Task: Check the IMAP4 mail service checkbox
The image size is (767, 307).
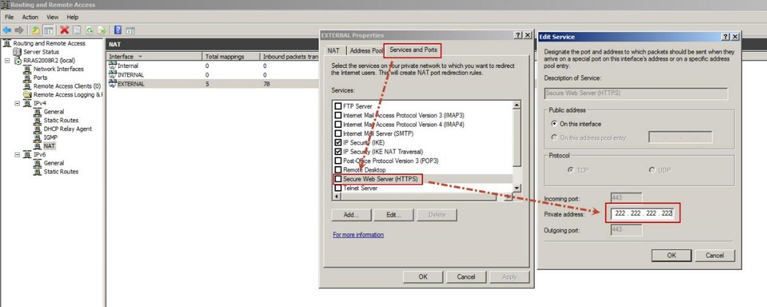Action: [338, 124]
